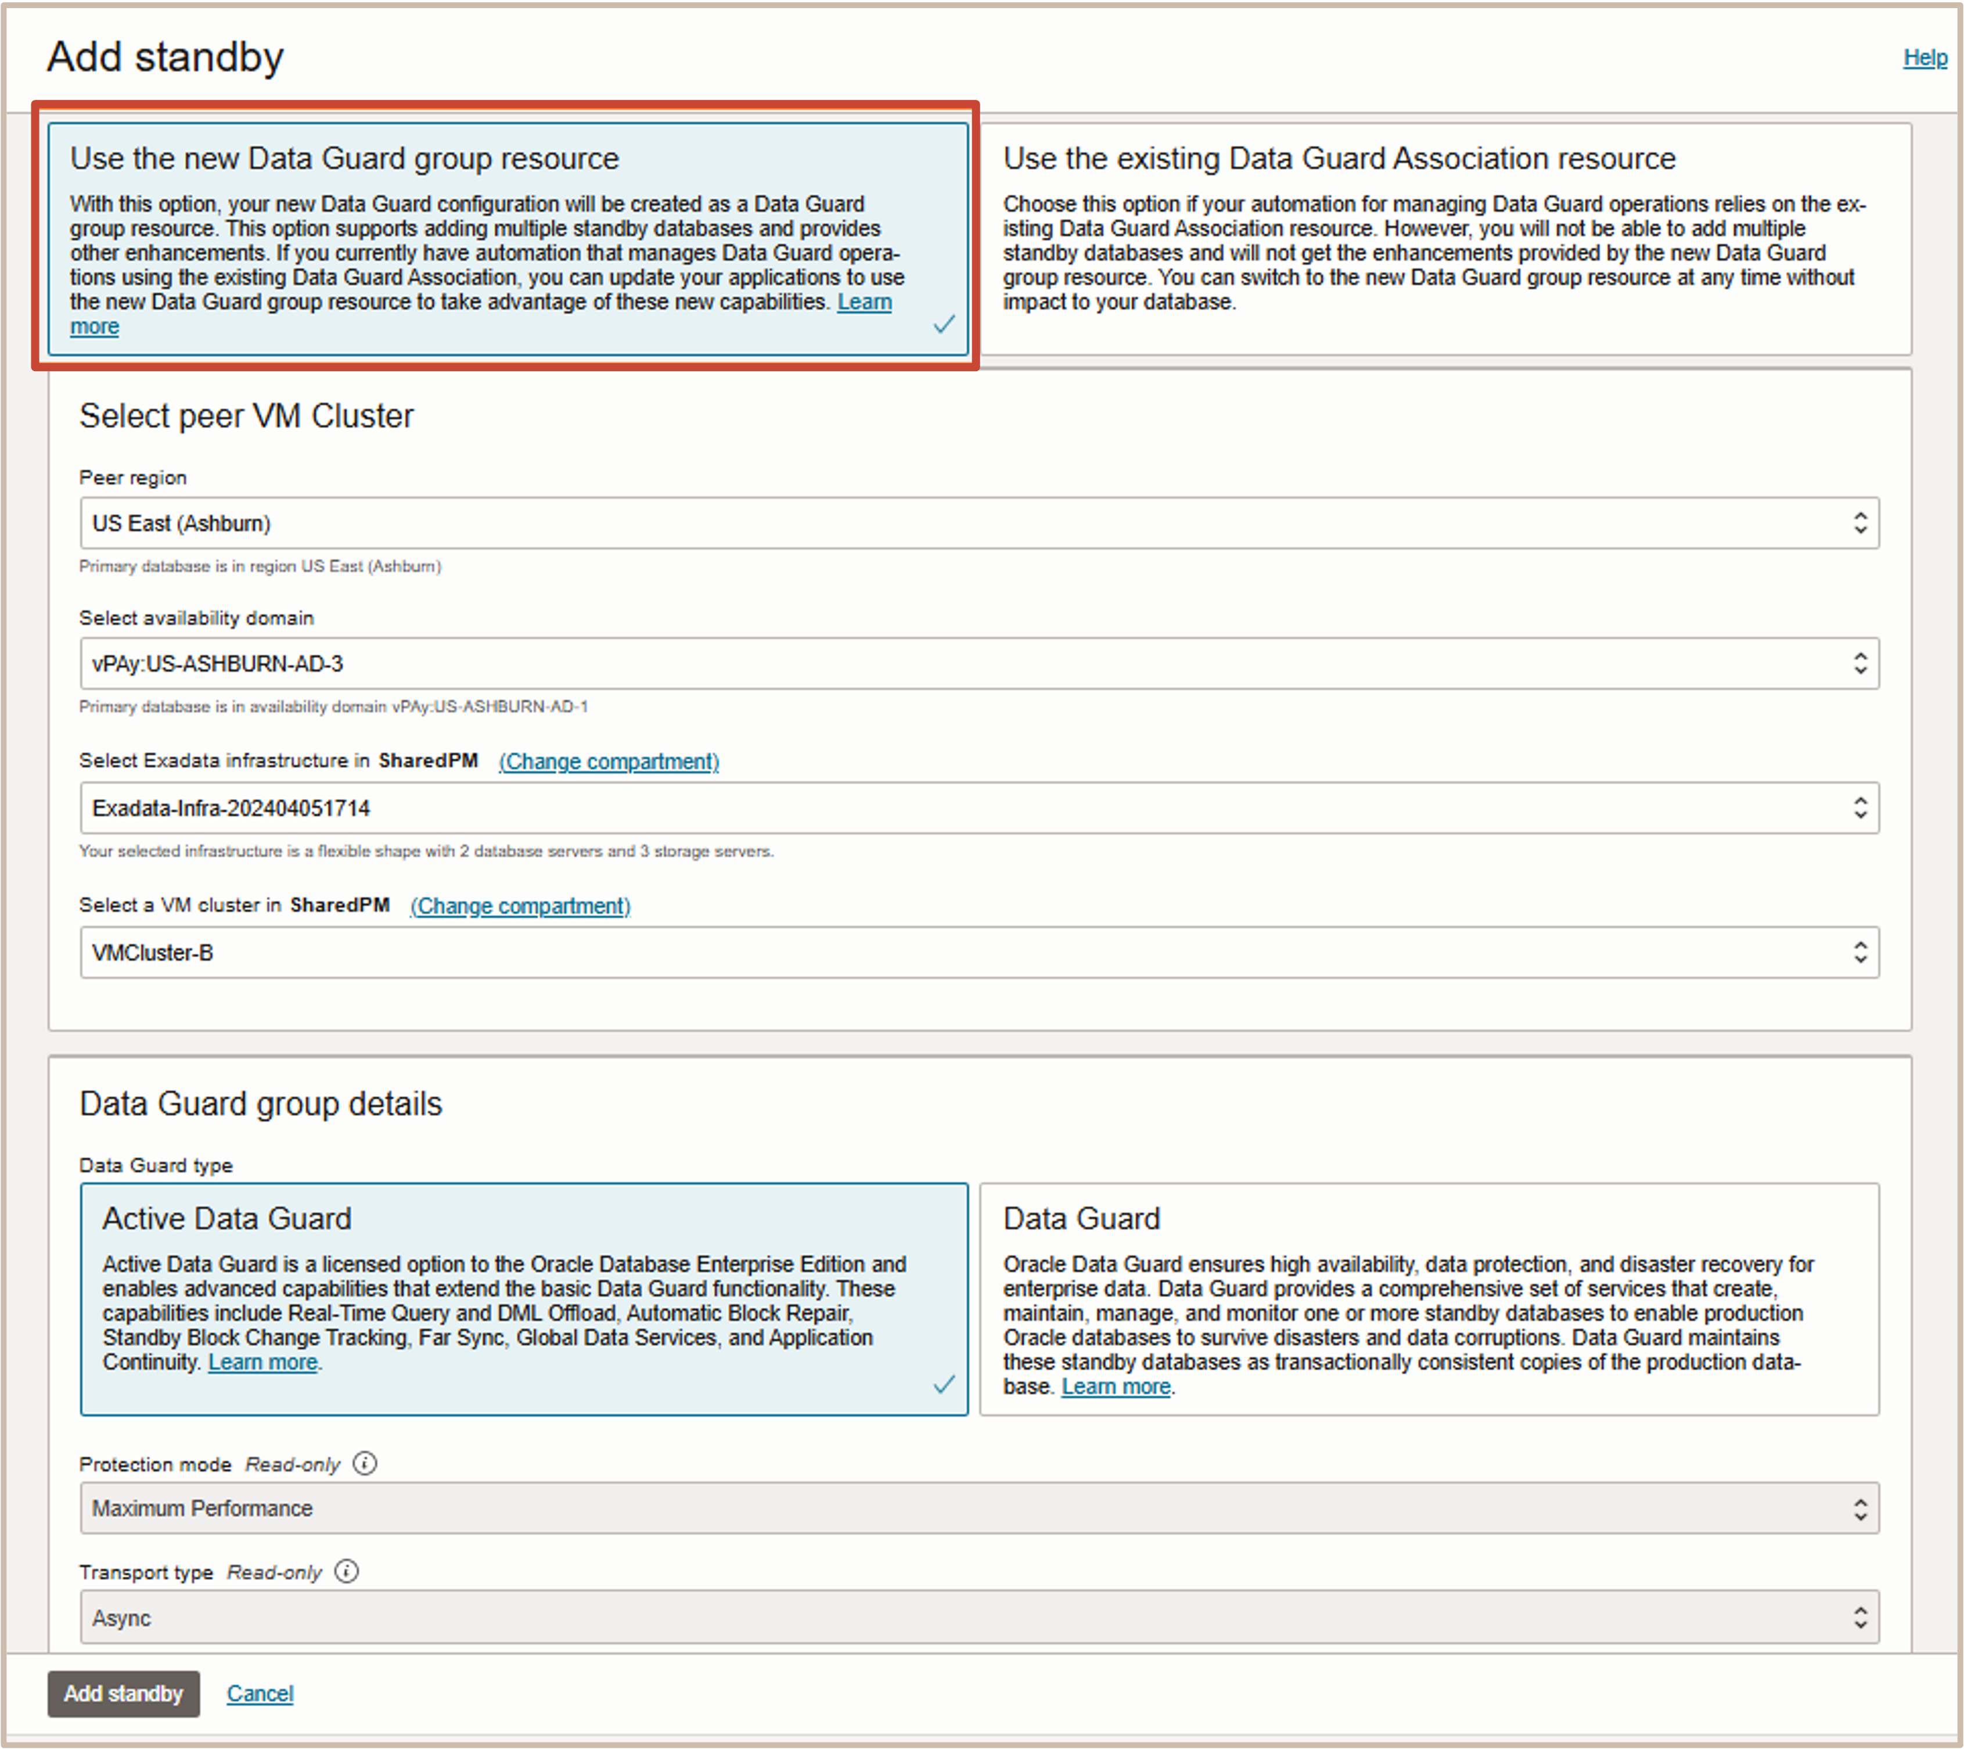This screenshot has height=1749, width=1964.
Task: Click Change compartment for Exadata infrastructure
Action: tap(608, 761)
